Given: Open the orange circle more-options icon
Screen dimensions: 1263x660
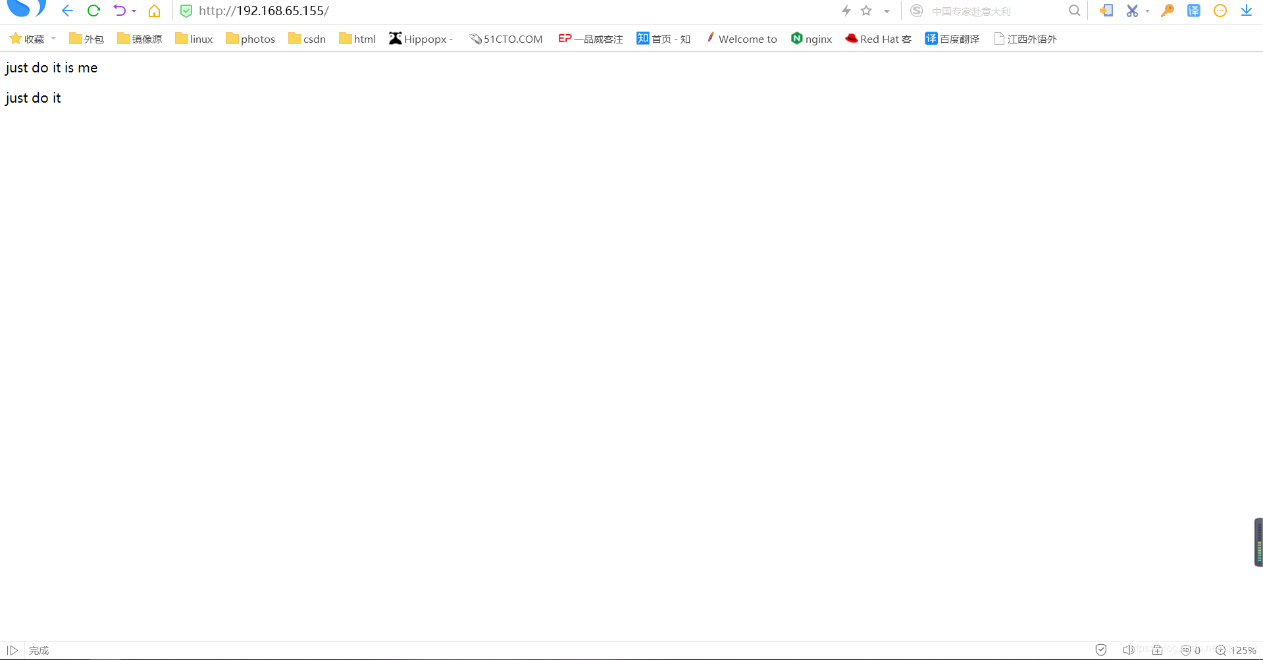Looking at the screenshot, I should [1220, 11].
